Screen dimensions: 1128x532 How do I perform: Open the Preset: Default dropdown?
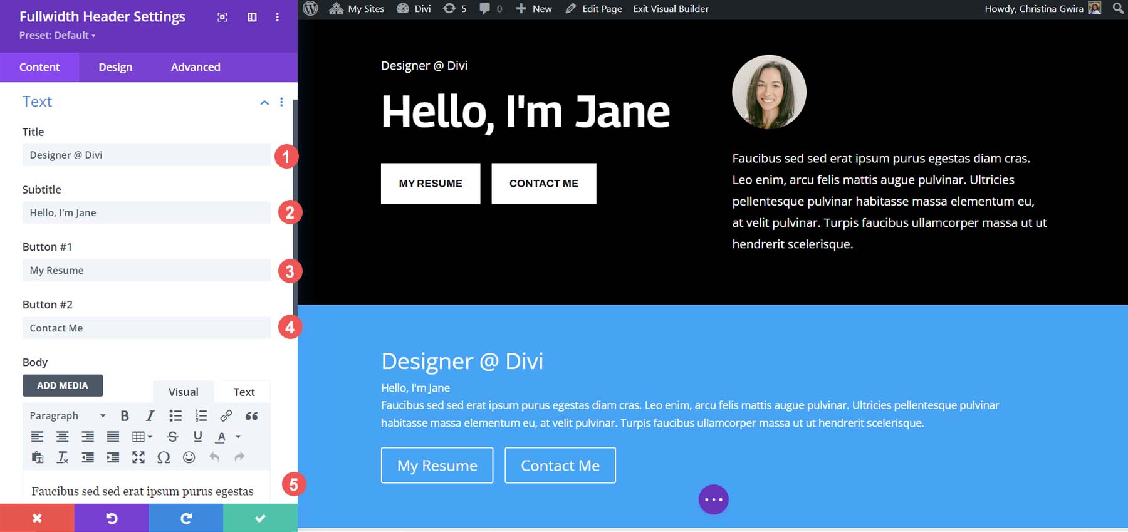tap(57, 36)
